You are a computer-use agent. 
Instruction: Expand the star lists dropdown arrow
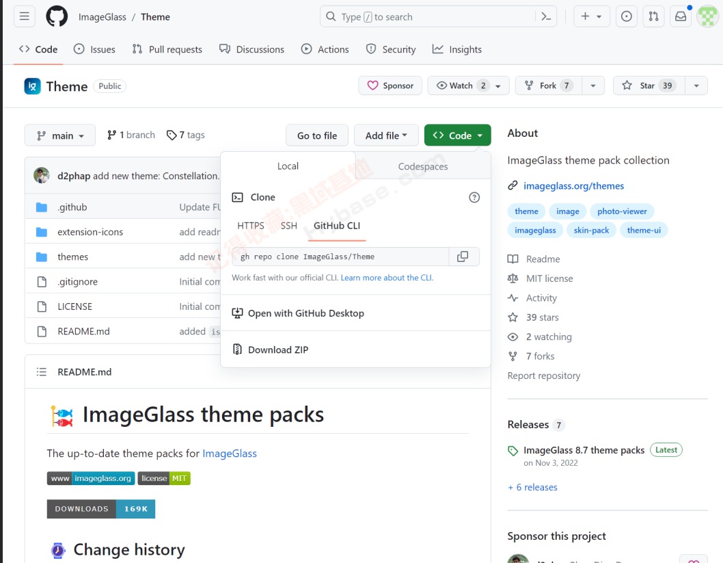point(696,86)
